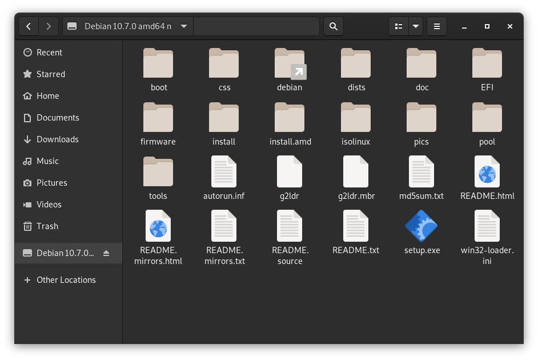Image resolution: width=538 pixels, height=360 pixels.
Task: Select the win32-loader.ini file
Action: point(487,238)
